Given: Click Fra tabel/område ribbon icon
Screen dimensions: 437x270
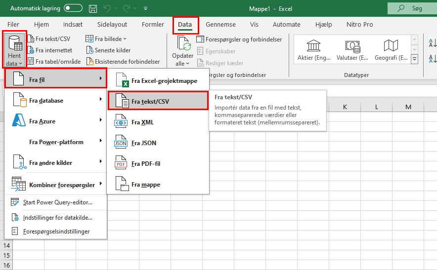Looking at the screenshot, I should click(31, 61).
